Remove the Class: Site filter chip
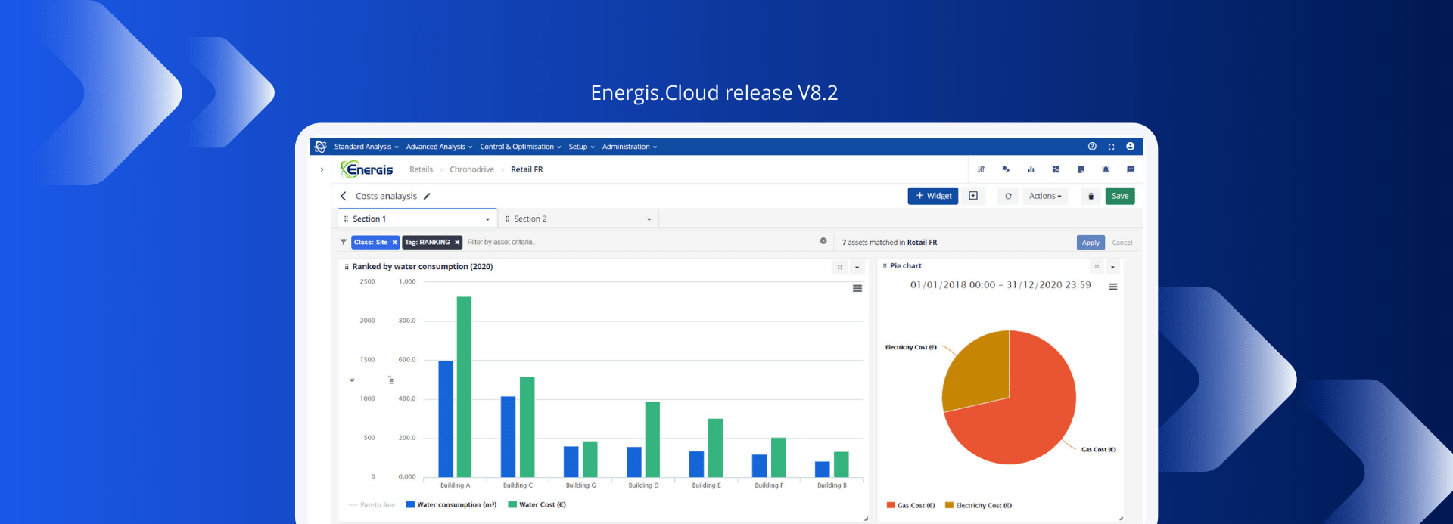Screen dimensions: 1453x524 pyautogui.click(x=394, y=242)
